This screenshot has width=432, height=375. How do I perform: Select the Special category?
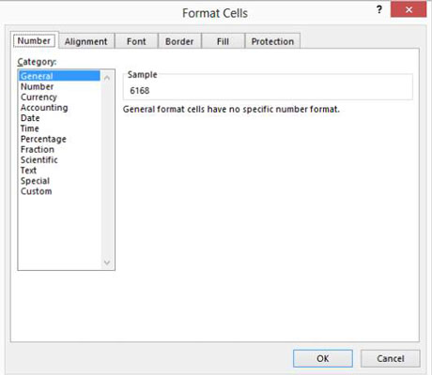(59, 181)
